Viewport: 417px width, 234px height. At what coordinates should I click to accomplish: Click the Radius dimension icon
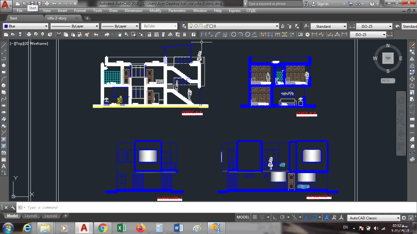(x=234, y=34)
